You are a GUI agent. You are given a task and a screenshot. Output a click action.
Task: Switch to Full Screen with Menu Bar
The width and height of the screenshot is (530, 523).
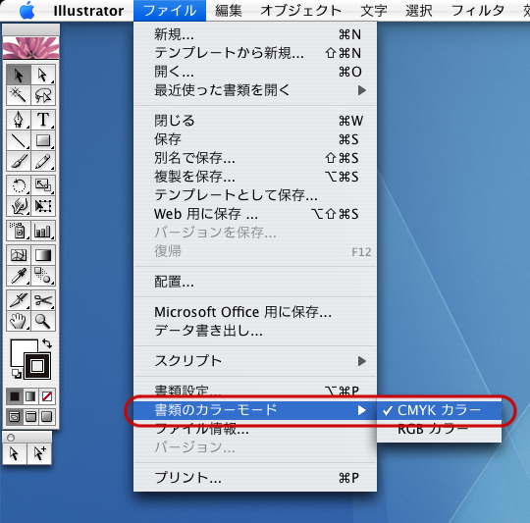click(30, 417)
